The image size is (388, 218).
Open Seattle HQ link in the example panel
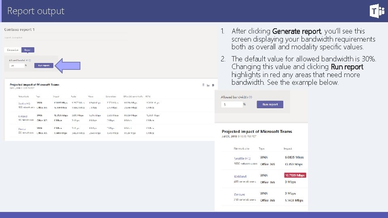[242, 158]
